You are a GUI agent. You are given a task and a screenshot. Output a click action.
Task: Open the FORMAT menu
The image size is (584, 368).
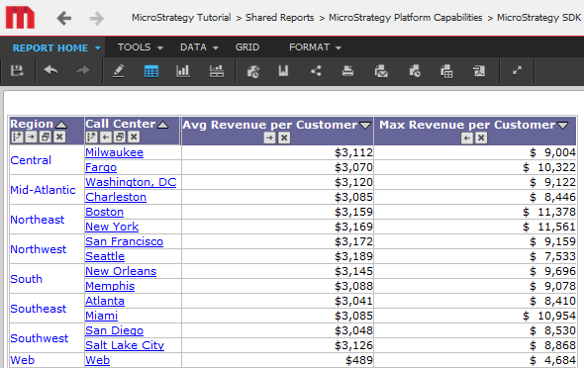pos(315,47)
